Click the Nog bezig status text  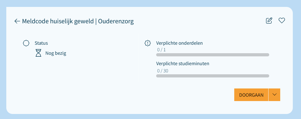coord(56,53)
